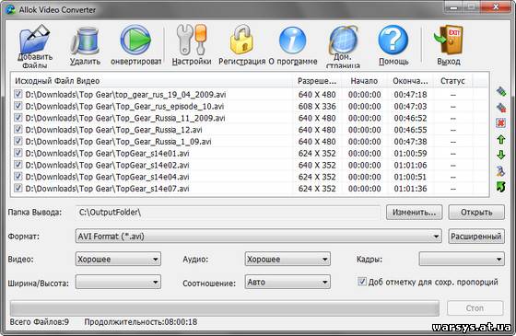The height and width of the screenshot is (336, 516).
Task: Click side icon film strip with red mark
Action: coord(501,107)
